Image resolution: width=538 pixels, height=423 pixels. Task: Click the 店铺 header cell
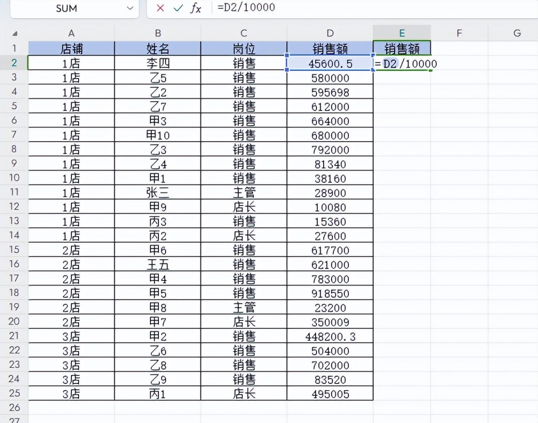[x=71, y=48]
